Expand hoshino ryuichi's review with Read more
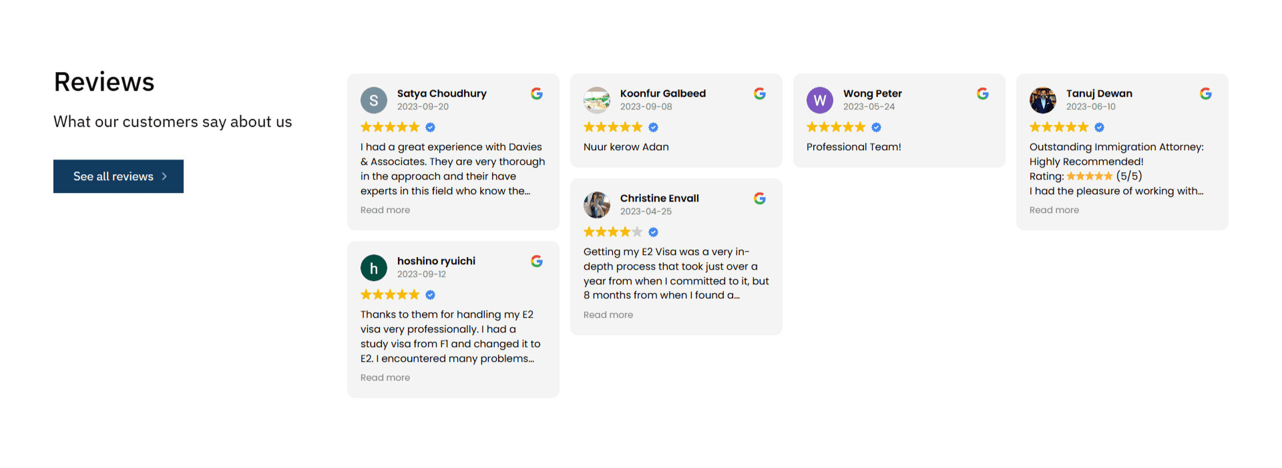This screenshot has width=1282, height=468. tap(385, 378)
